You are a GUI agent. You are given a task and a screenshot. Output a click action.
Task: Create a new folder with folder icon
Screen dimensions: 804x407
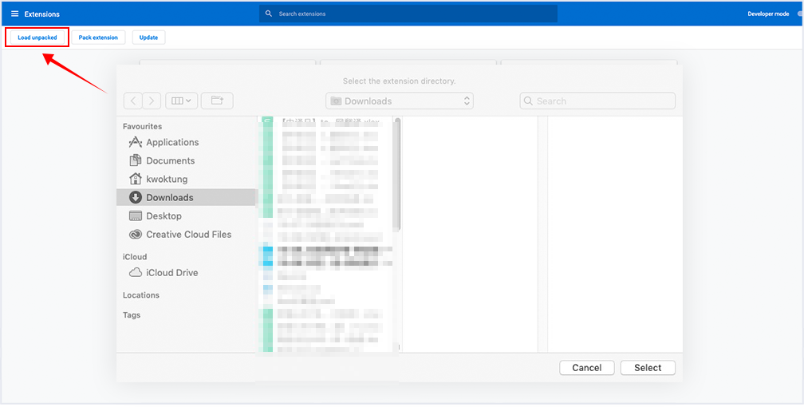click(217, 101)
